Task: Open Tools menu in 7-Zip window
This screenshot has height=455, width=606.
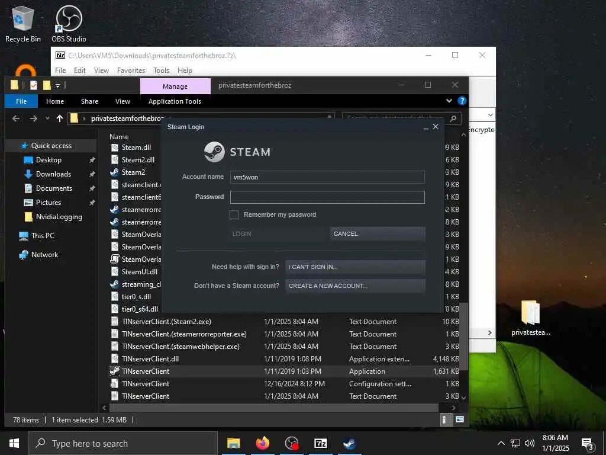Action: (x=161, y=71)
